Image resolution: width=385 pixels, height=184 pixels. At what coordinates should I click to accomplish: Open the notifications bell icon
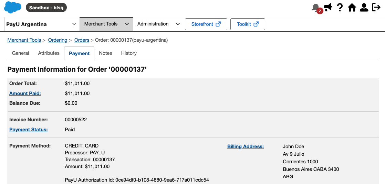(x=316, y=8)
